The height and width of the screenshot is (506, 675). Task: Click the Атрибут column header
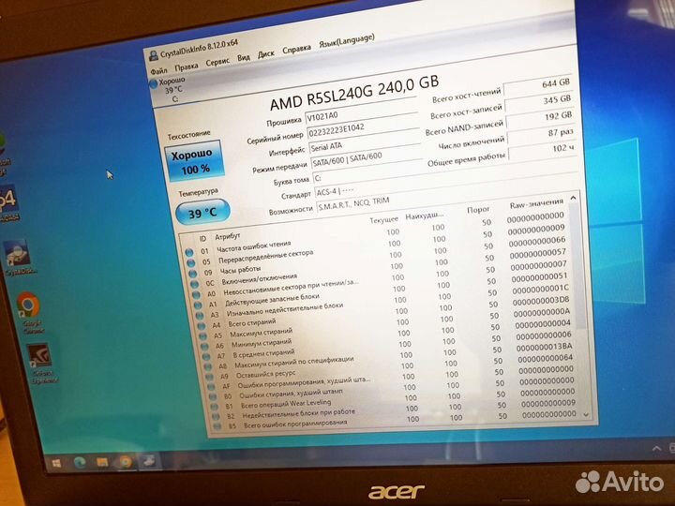coord(227,236)
